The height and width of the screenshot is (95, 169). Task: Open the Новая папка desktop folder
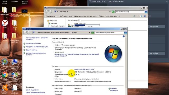point(4,11)
